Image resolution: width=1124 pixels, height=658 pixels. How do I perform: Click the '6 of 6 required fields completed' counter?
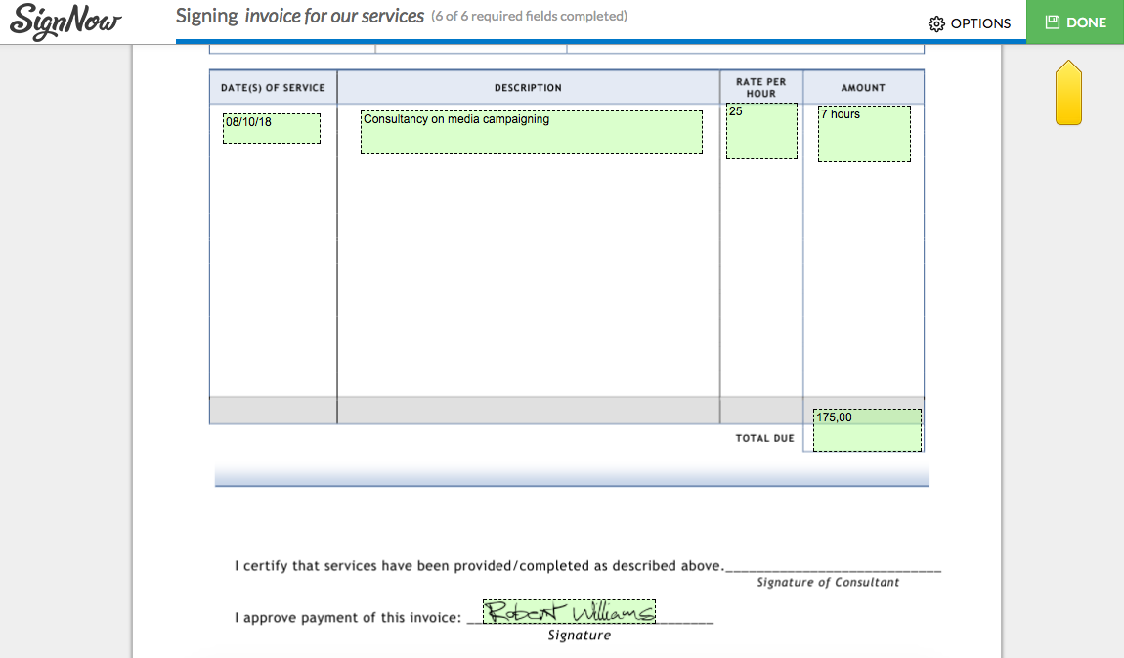point(529,17)
